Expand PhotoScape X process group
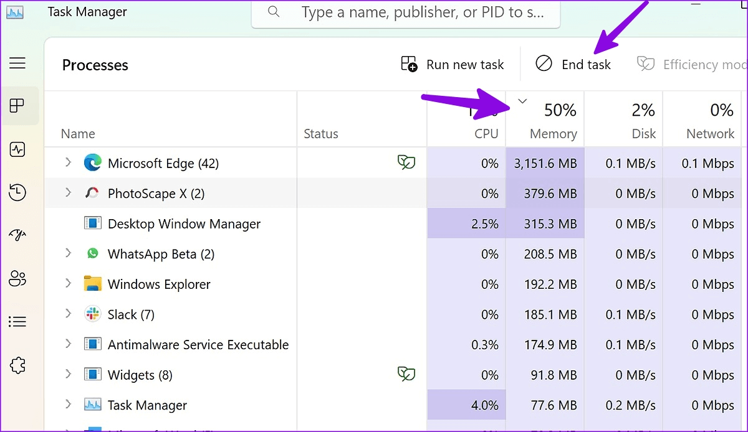748x432 pixels. pos(69,193)
